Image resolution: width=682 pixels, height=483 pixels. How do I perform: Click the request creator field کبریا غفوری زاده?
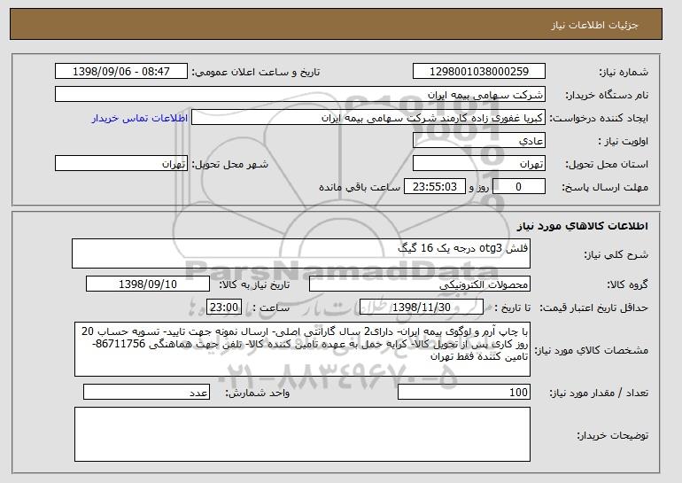368,118
